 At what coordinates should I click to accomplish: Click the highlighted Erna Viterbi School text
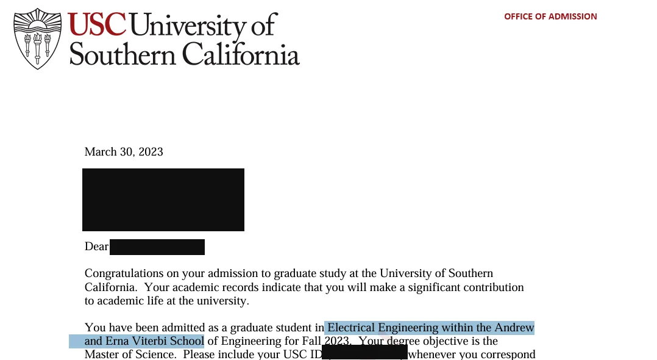(155, 340)
